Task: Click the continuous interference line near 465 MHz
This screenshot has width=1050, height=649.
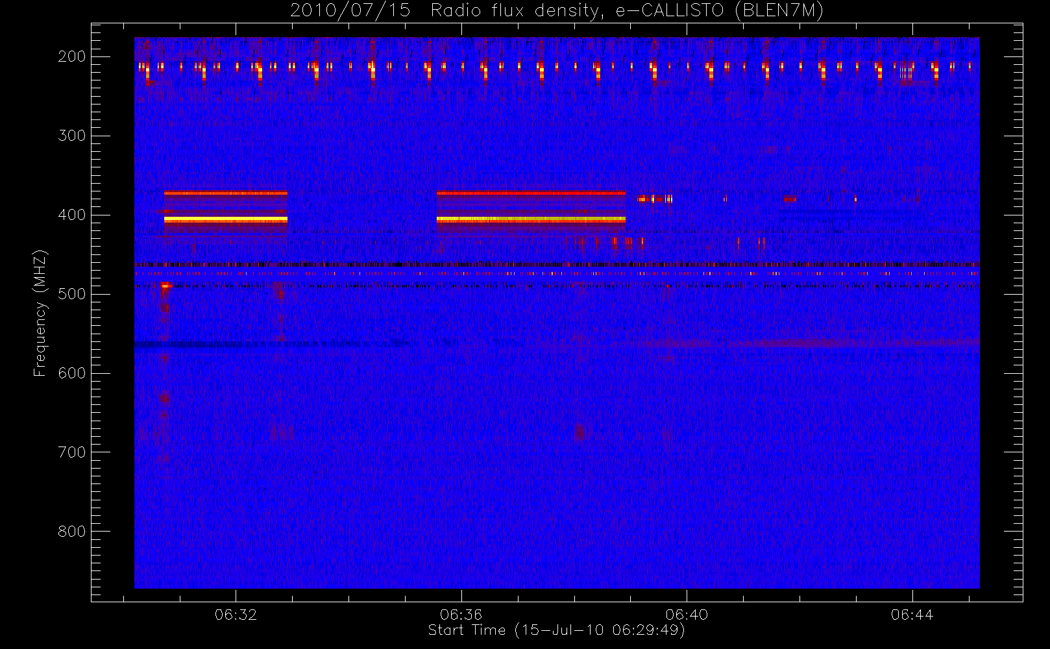Action: 557,265
